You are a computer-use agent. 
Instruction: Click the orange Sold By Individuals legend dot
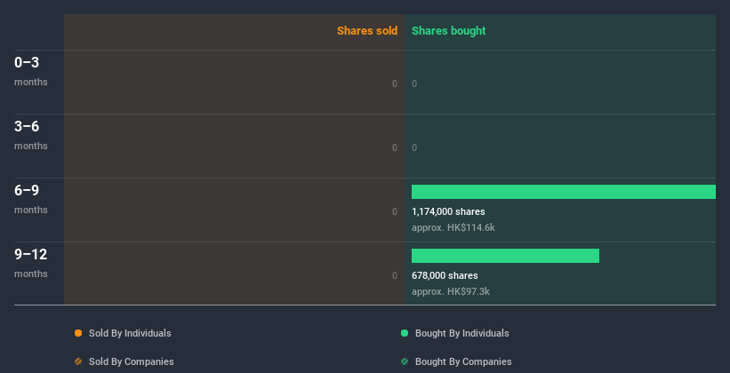pyautogui.click(x=78, y=333)
